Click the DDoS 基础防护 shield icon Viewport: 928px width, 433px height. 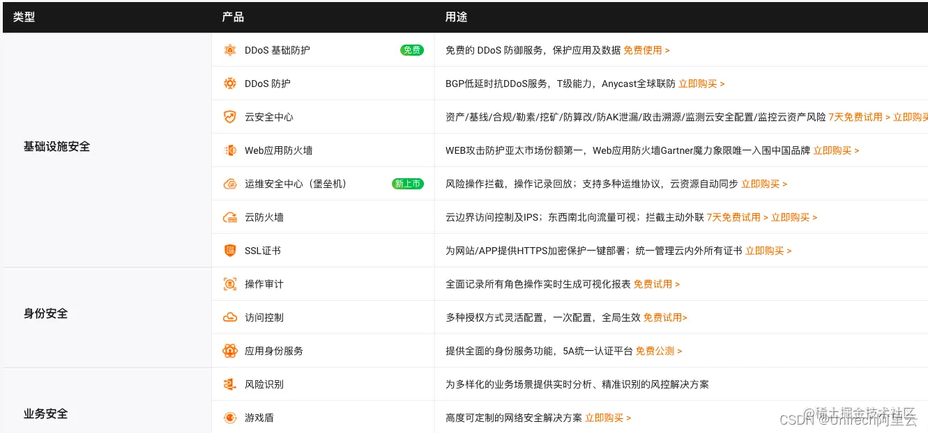pos(229,50)
